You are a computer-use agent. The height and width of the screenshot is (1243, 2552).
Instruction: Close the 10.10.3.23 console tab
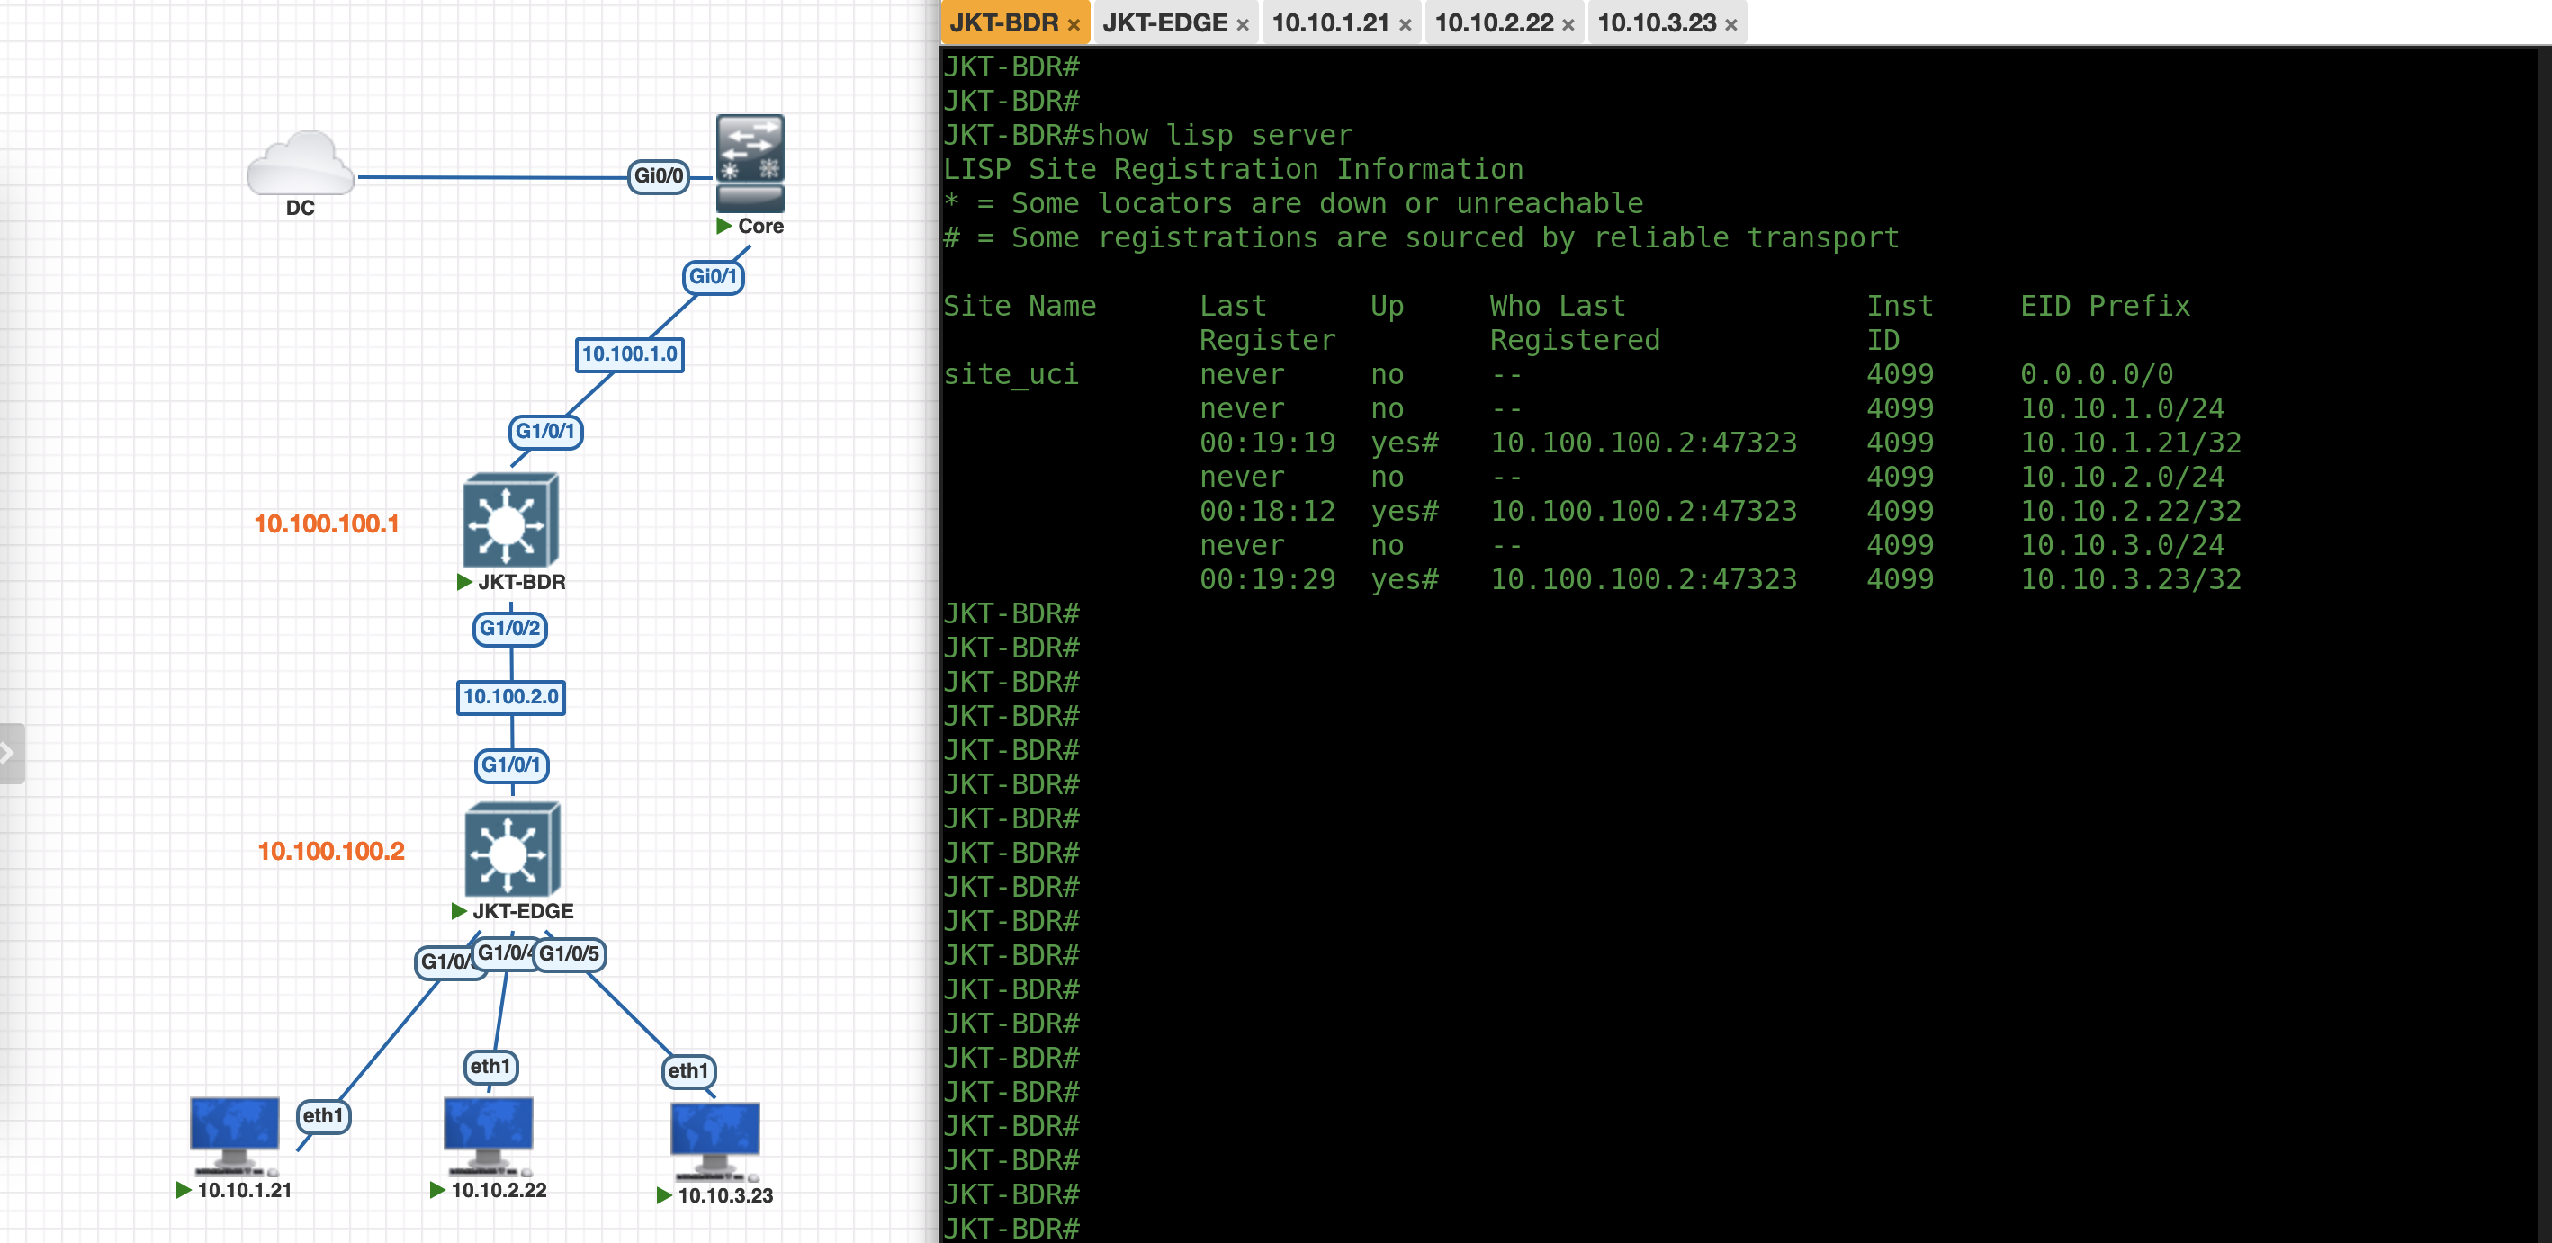(x=1730, y=25)
